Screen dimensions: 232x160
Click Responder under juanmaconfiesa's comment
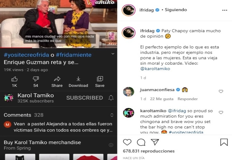[x=187, y=99]
